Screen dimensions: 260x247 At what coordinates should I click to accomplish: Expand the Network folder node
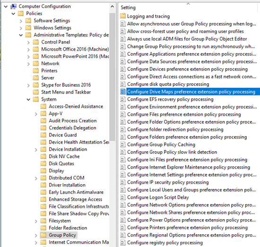tap(28, 64)
